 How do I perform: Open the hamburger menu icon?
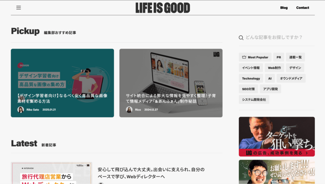click(19, 8)
